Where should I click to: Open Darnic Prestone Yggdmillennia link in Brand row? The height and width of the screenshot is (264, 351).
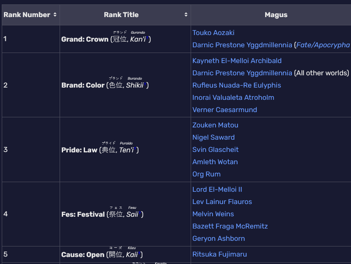pyautogui.click(x=242, y=73)
